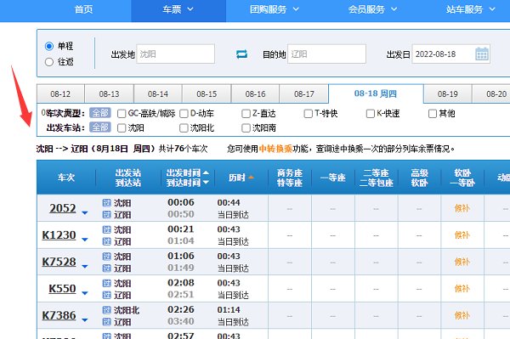Expand stop details arrow for train K7386

85,320
